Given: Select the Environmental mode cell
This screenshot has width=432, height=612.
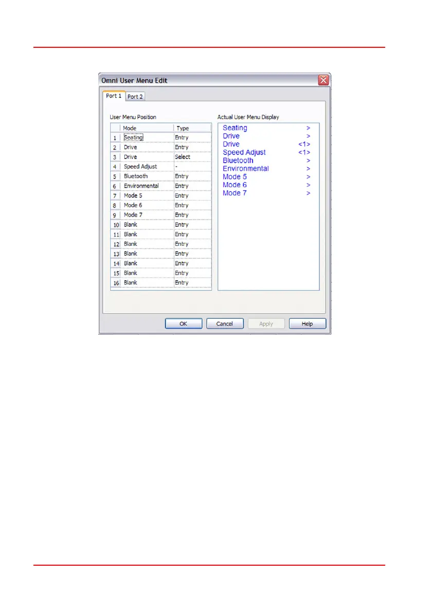Looking at the screenshot, I should (147, 186).
